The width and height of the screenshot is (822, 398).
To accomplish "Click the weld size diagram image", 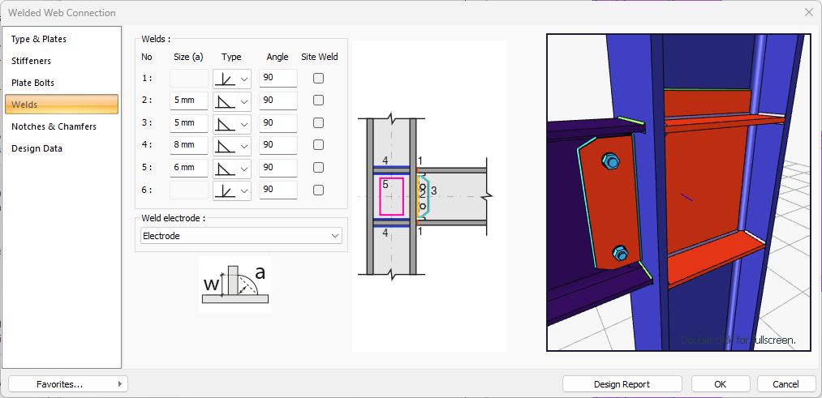I will (235, 284).
